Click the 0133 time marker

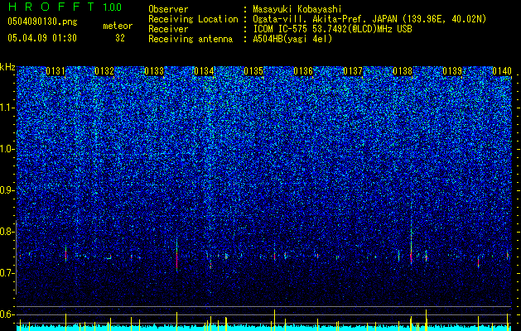[154, 71]
